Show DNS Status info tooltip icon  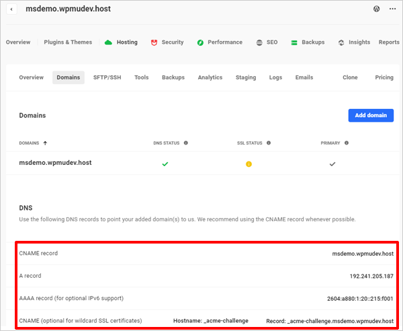(x=186, y=143)
